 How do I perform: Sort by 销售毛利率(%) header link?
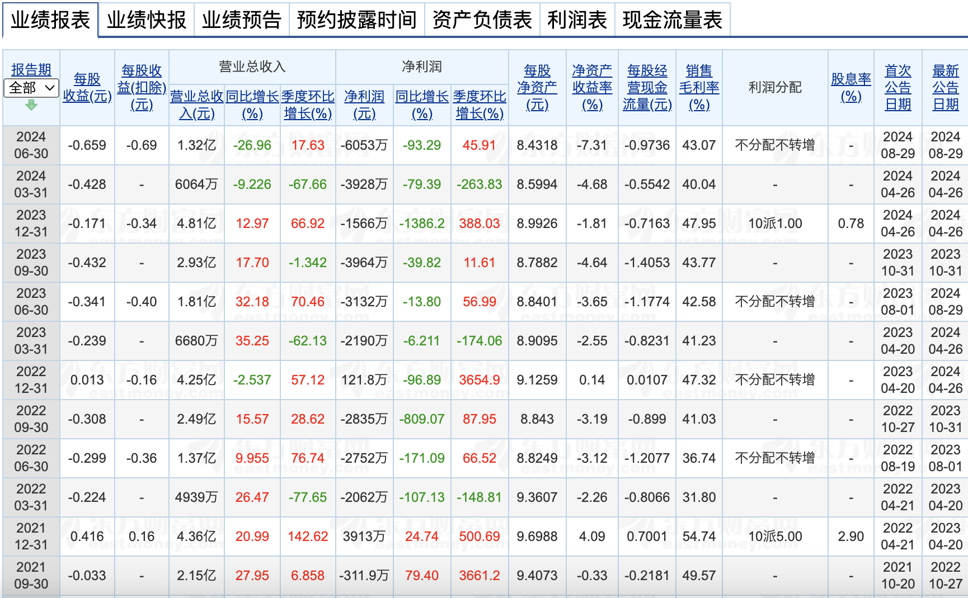pos(699,88)
